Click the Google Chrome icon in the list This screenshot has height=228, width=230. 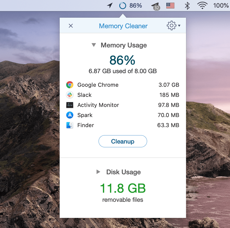click(x=70, y=85)
